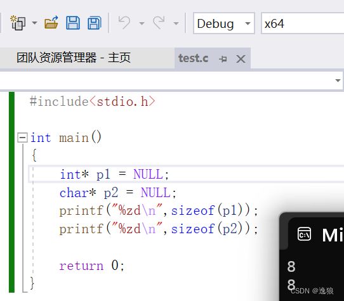Open the navigation bar dropdown arrow
The height and width of the screenshot is (301, 344).
pos(338,80)
